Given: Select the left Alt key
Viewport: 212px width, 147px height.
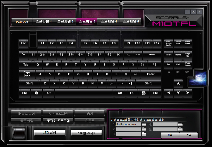Looking at the screenshot, I should (48, 93).
